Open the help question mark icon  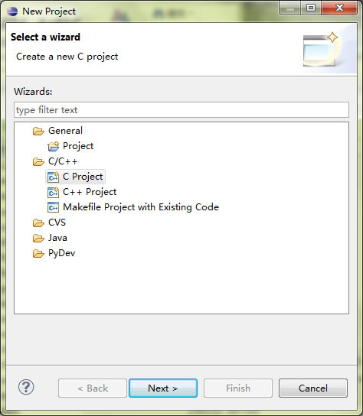point(26,388)
